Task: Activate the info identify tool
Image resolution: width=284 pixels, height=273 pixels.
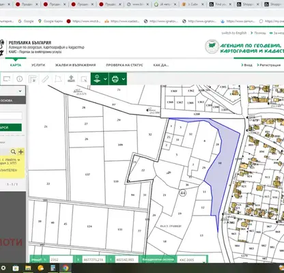Action: point(20,79)
